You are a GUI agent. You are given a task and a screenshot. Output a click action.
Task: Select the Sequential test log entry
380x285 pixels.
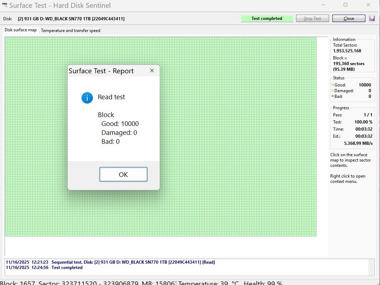coord(110,262)
